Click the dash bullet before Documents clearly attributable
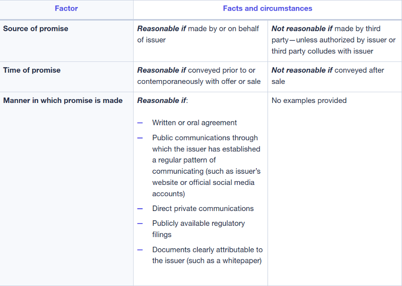Viewport: 402px width, 286px height. click(140, 250)
